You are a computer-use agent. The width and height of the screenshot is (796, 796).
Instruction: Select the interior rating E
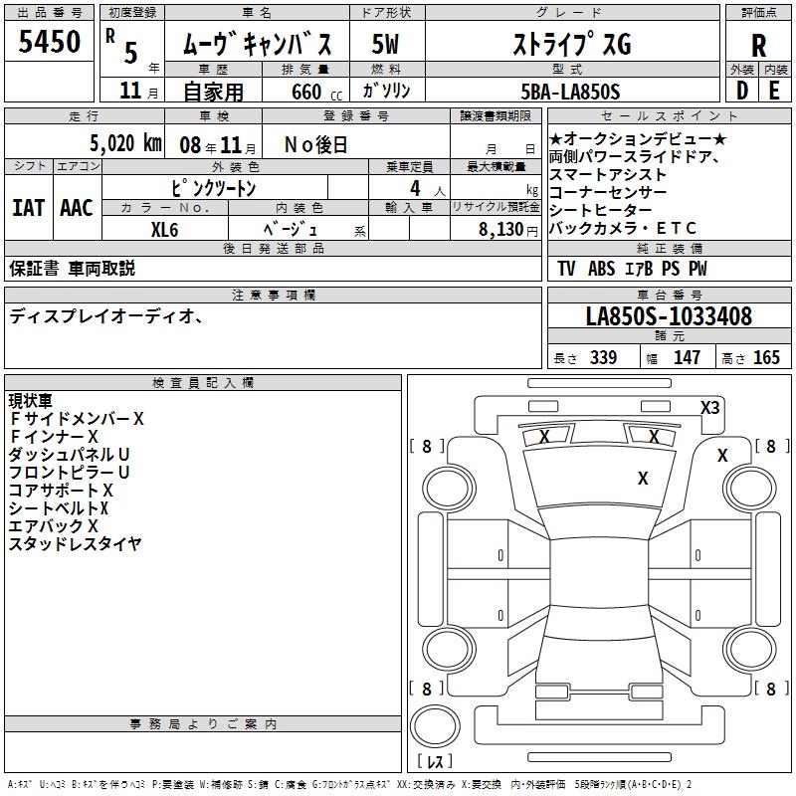pos(774,91)
